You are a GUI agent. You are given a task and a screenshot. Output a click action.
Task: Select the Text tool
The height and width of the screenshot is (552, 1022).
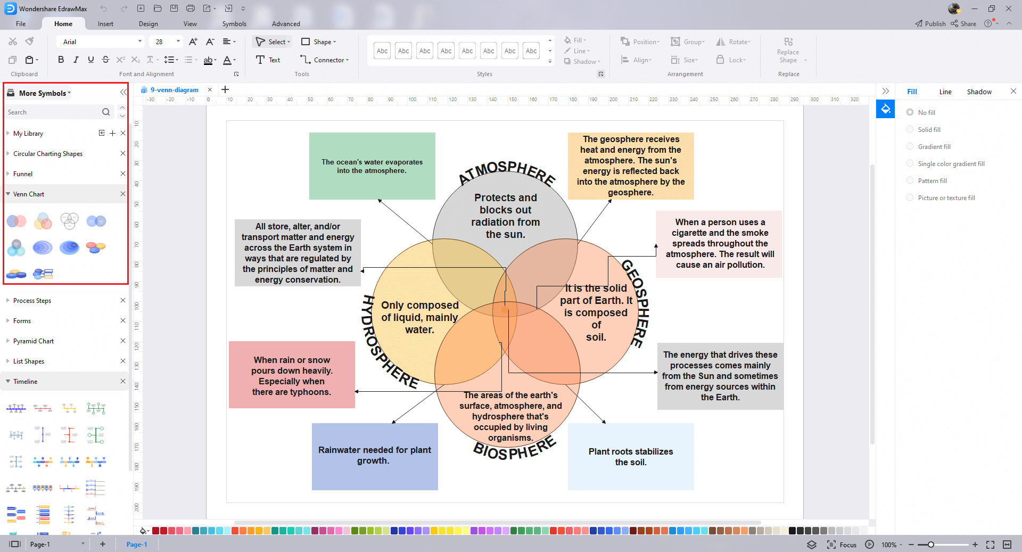tap(268, 60)
